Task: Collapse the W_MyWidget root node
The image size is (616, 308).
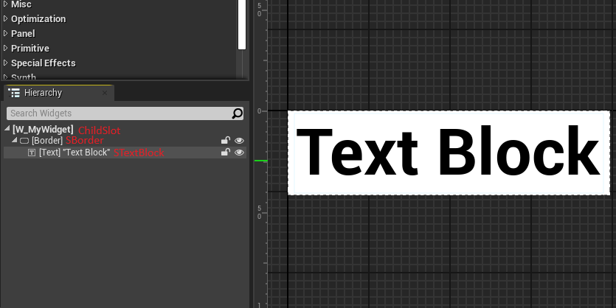Action: (x=7, y=130)
